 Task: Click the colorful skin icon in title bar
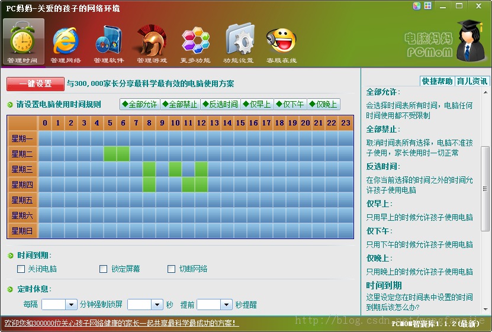tap(417, 6)
